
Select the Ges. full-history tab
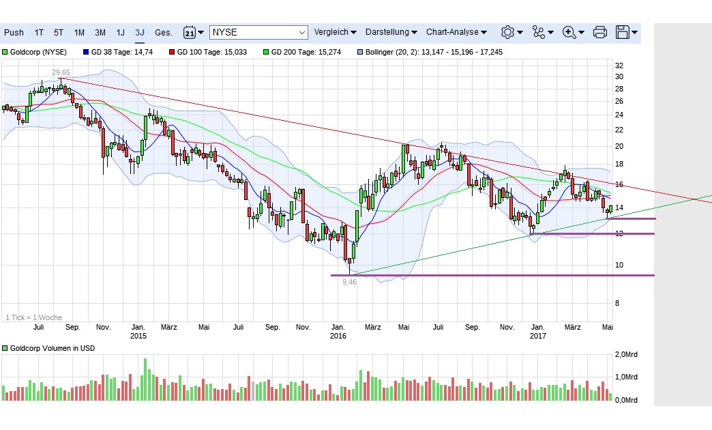pos(163,32)
